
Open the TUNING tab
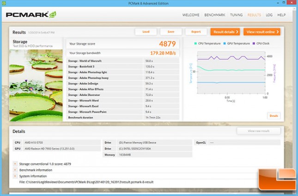(236, 15)
